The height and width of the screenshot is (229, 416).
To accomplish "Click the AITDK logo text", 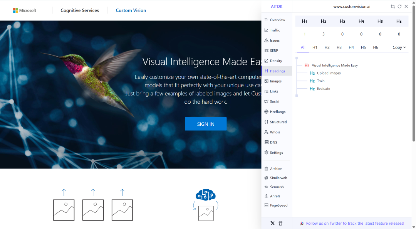I will pyautogui.click(x=277, y=7).
